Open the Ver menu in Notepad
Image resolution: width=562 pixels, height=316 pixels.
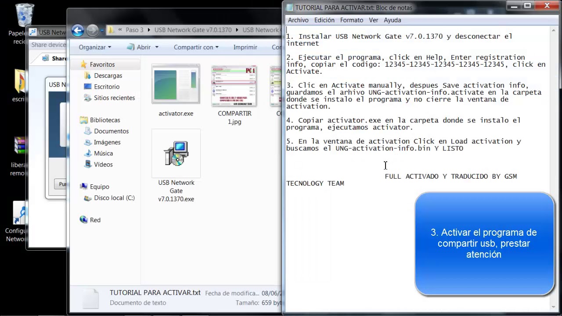pos(374,20)
